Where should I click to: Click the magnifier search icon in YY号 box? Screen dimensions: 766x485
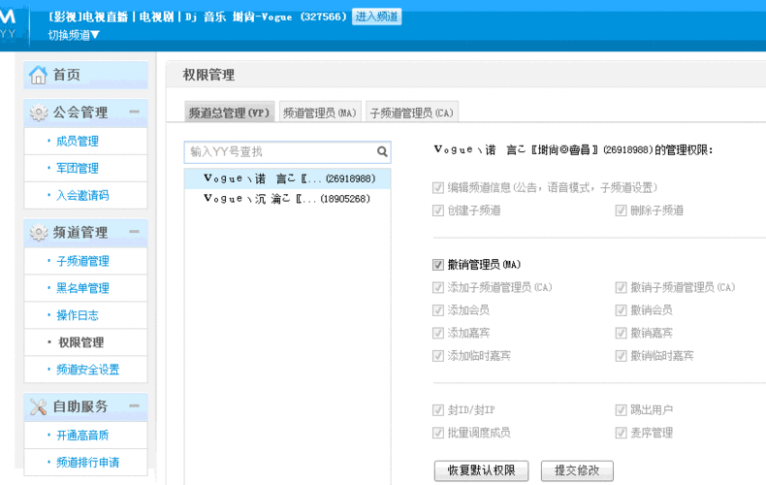[382, 152]
